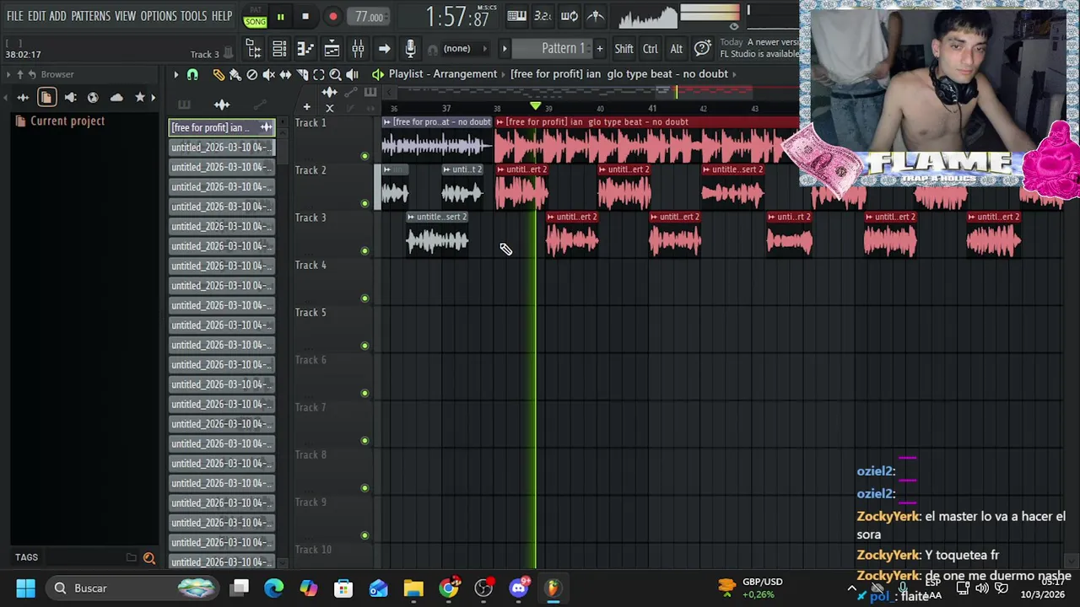Mute Track 1 with its green light
Image resolution: width=1080 pixels, height=607 pixels.
(364, 156)
